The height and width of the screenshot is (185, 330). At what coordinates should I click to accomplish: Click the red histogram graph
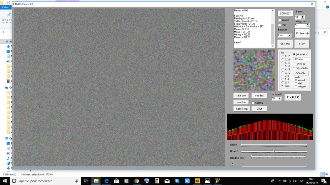coord(270,127)
